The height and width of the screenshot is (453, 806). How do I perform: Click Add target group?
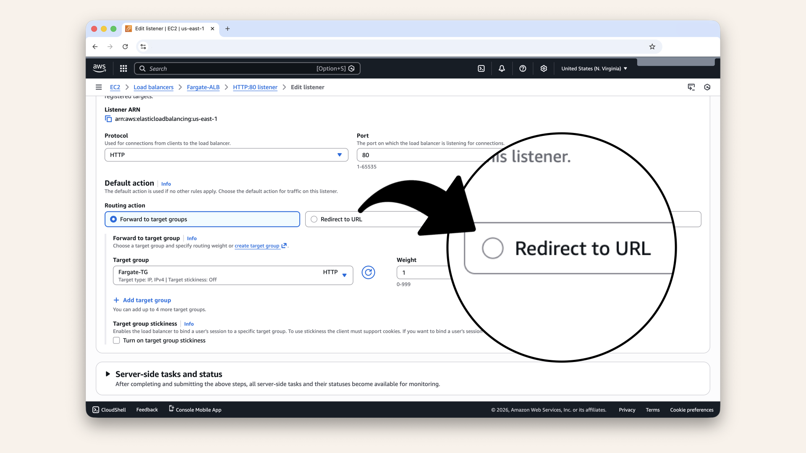[x=142, y=300]
